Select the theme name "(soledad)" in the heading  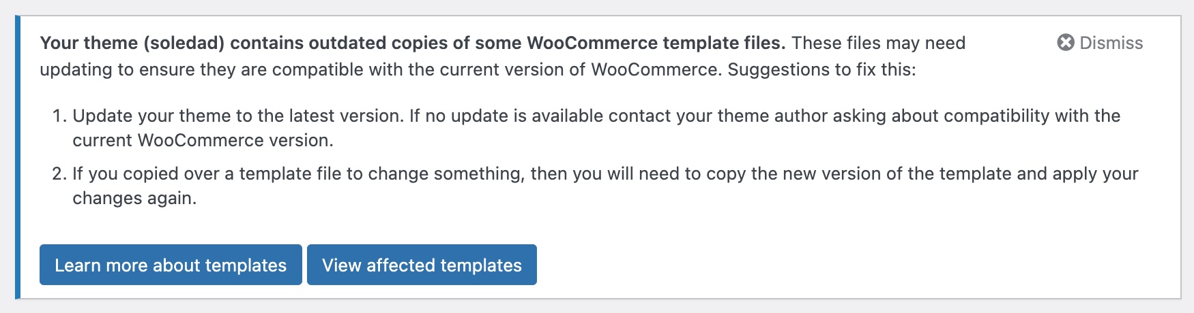pos(184,43)
